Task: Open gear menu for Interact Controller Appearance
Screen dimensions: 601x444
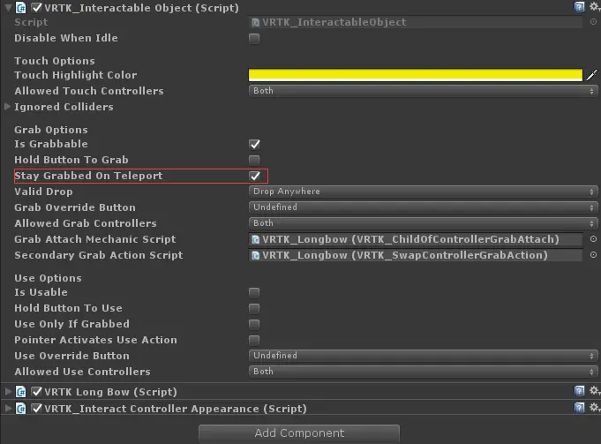Action: point(594,408)
